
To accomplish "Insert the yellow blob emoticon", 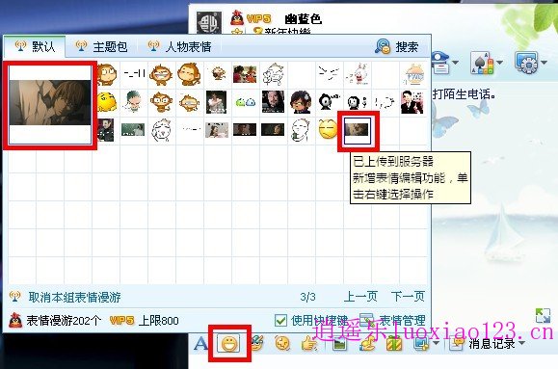I will tap(107, 102).
